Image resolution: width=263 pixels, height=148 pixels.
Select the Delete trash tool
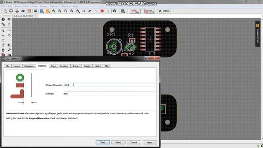click(x=3, y=50)
